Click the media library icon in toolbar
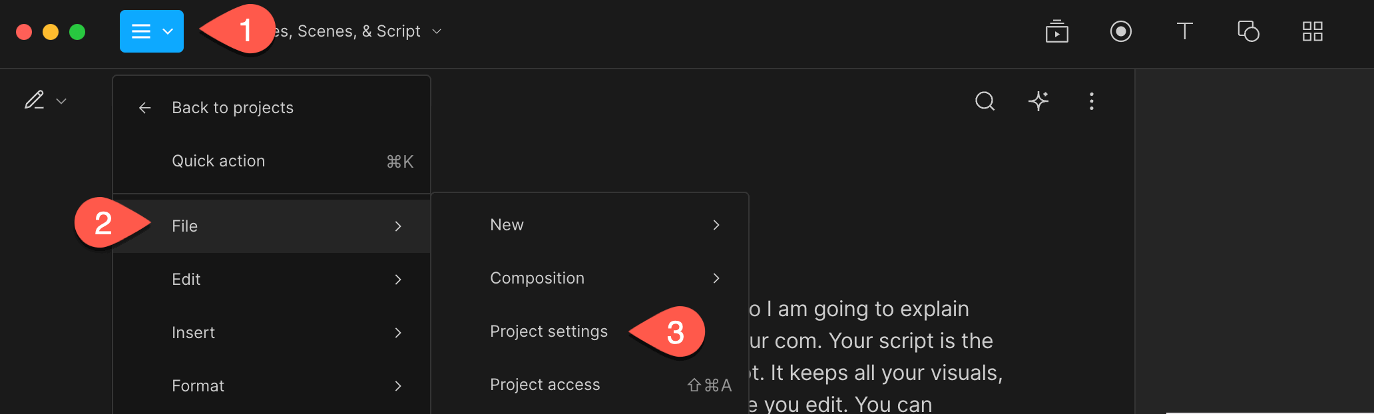The width and height of the screenshot is (1374, 414). (1056, 31)
